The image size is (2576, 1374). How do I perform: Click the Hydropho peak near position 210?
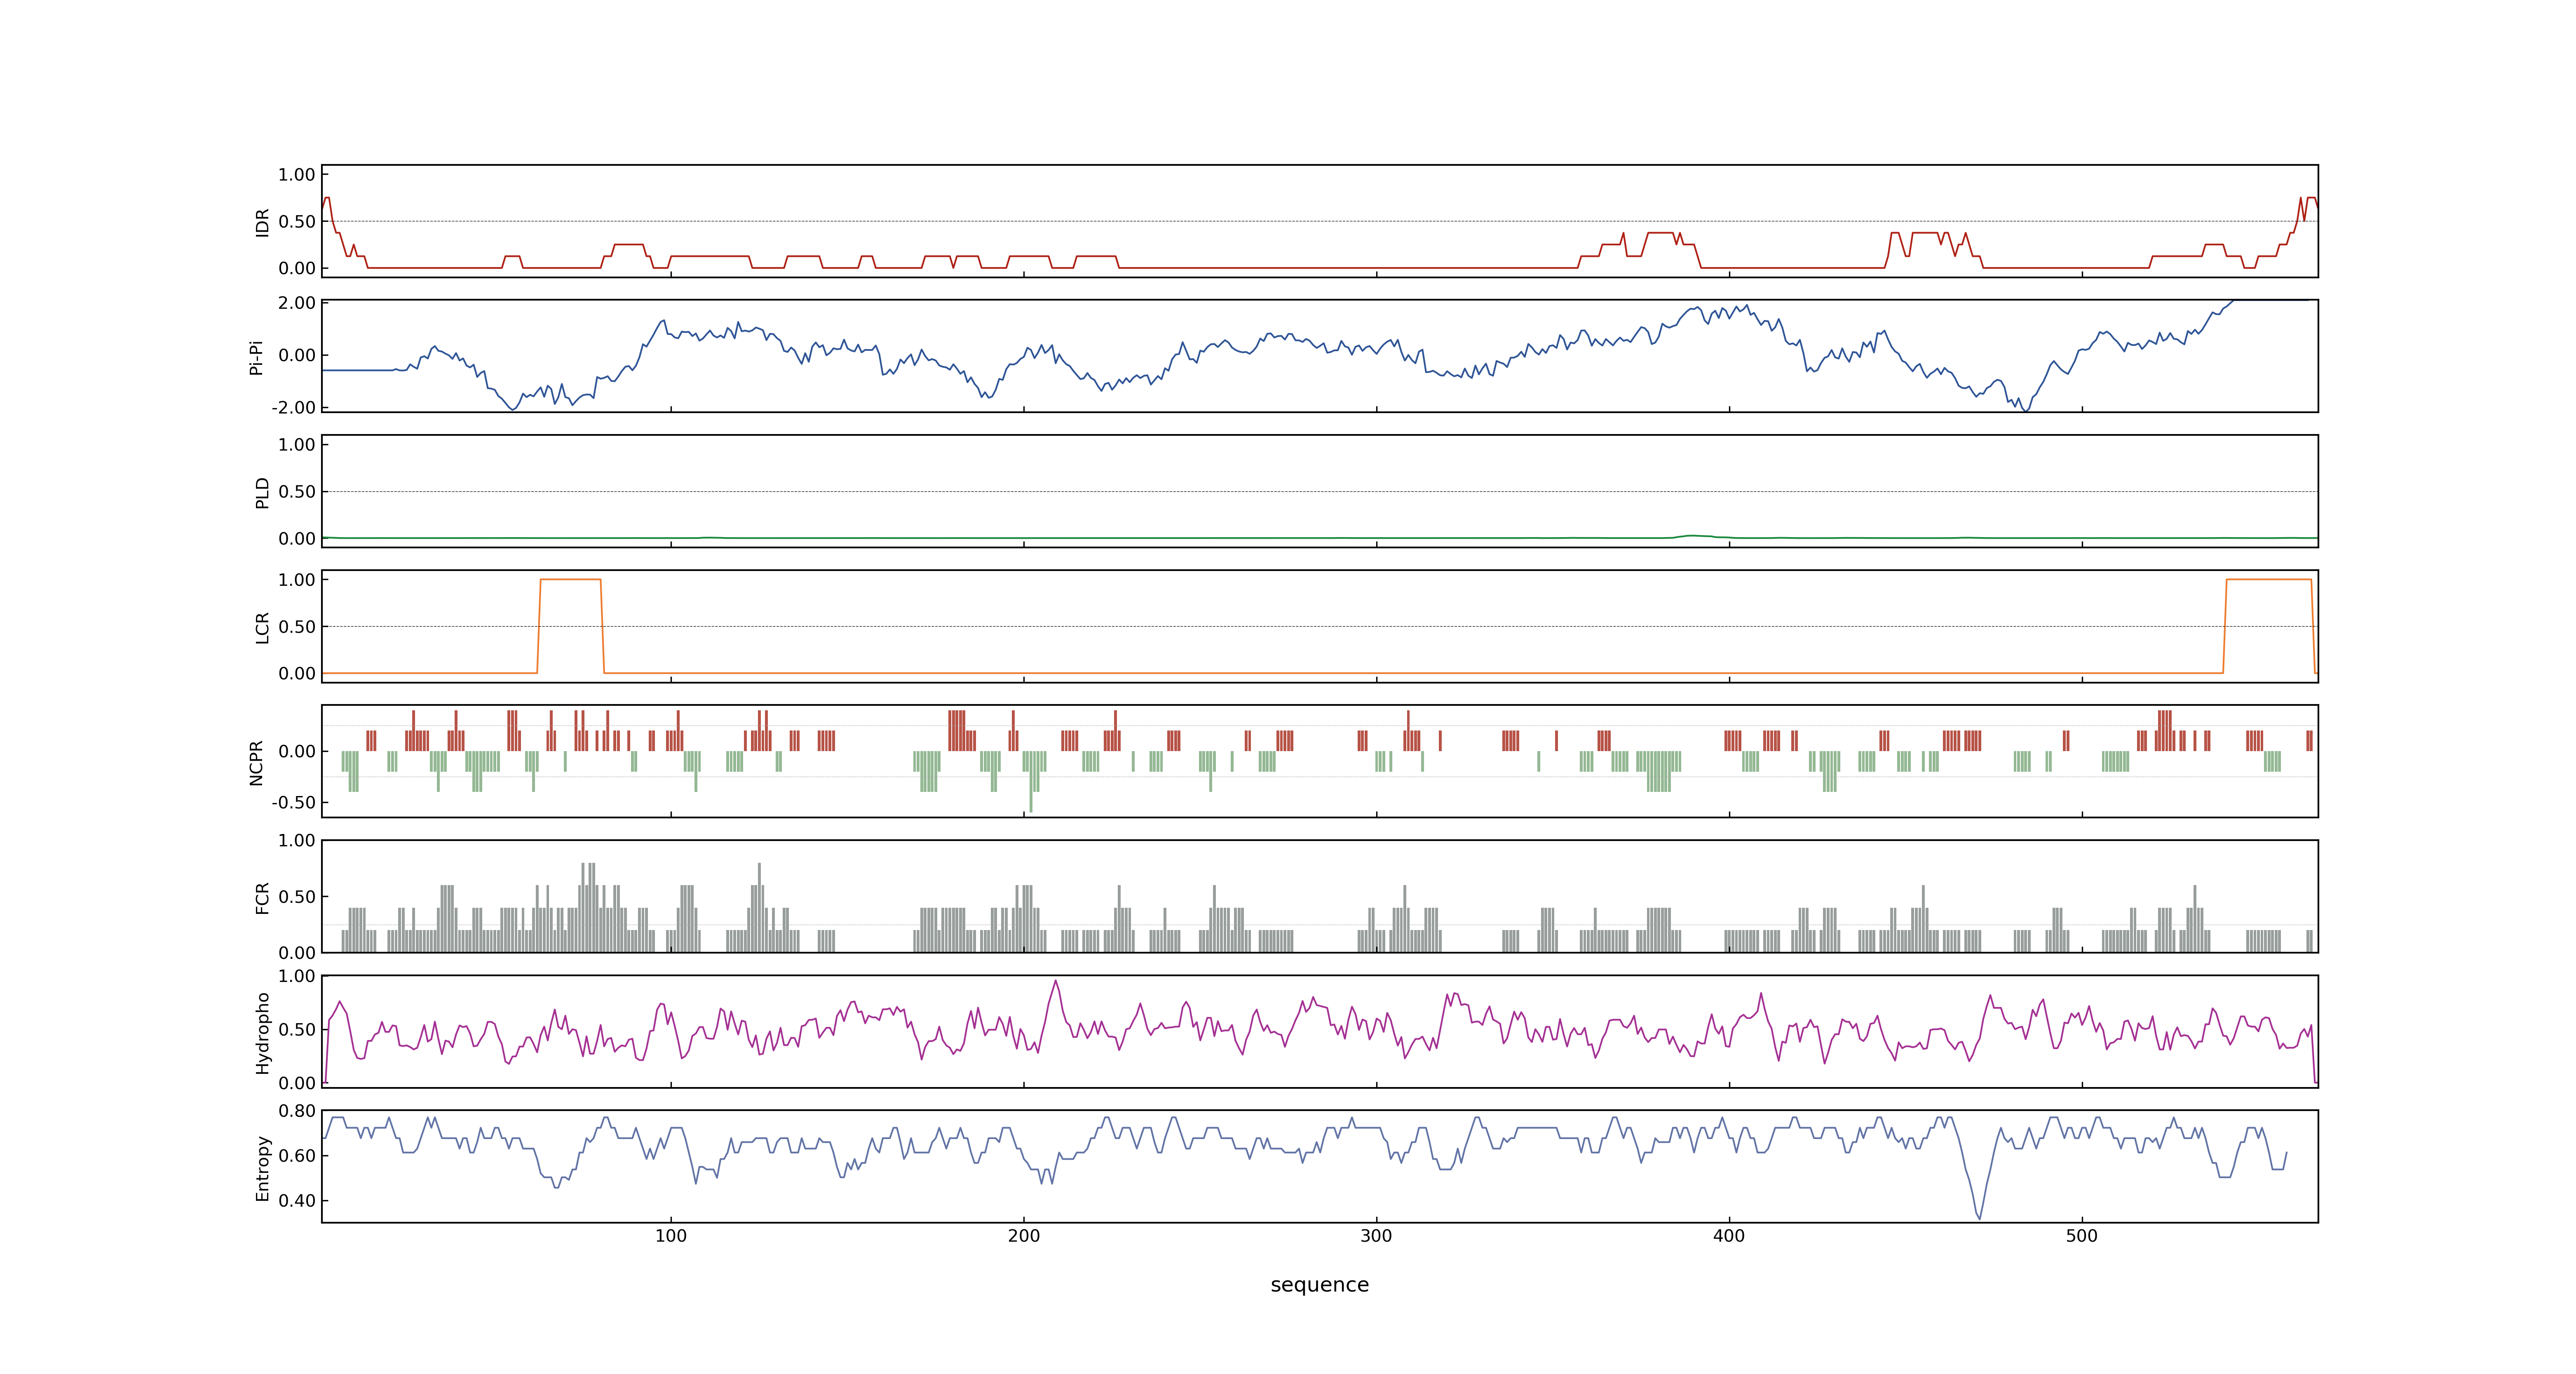(1056, 982)
